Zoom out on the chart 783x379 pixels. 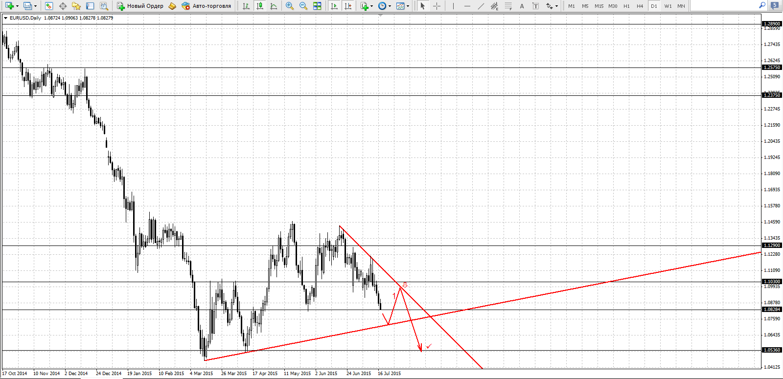pos(303,6)
